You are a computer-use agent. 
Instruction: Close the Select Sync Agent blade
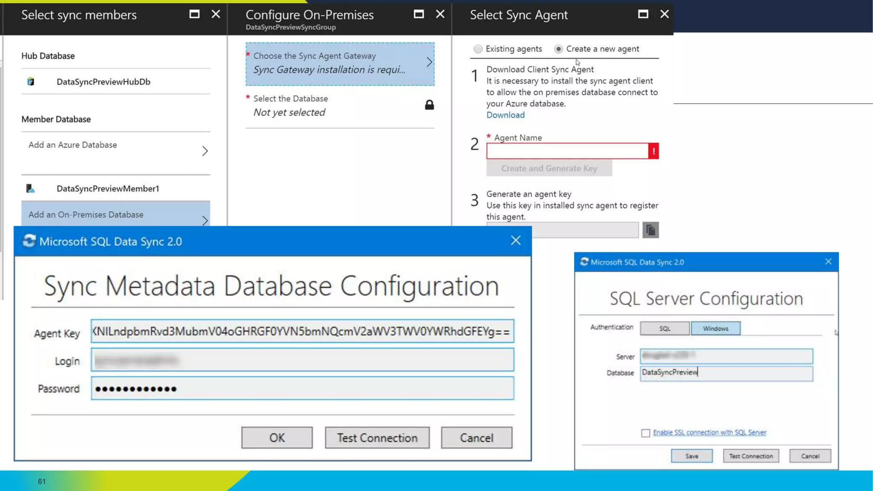(x=664, y=14)
